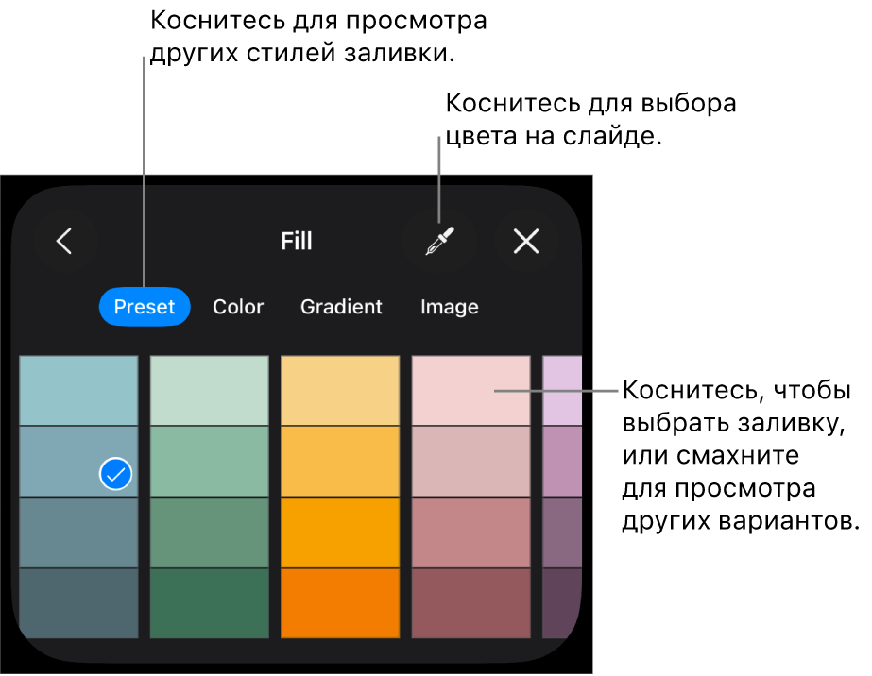This screenshot has width=872, height=676.
Task: Choose the medium sage green swatch
Action: 209,532
